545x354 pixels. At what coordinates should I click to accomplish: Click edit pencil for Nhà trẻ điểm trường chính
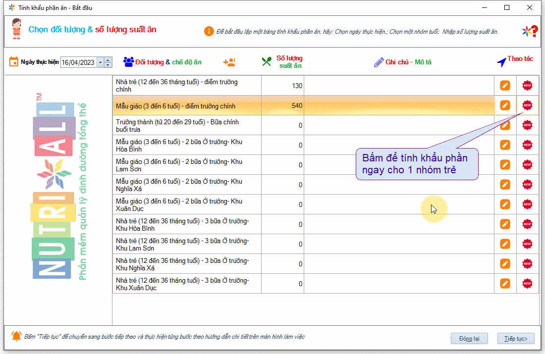coord(505,86)
